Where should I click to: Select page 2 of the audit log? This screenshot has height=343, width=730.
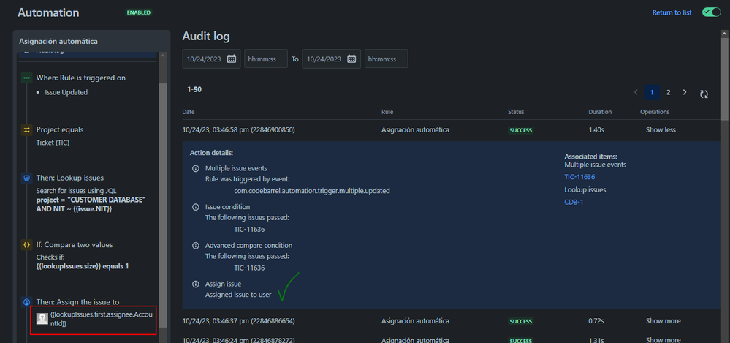[x=668, y=93]
